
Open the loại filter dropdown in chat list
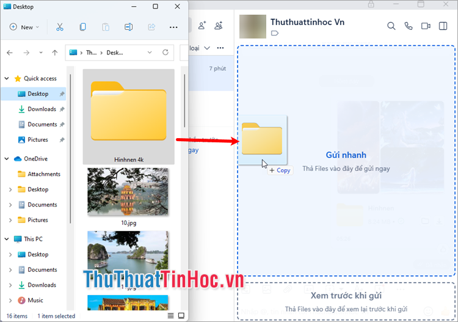point(200,48)
